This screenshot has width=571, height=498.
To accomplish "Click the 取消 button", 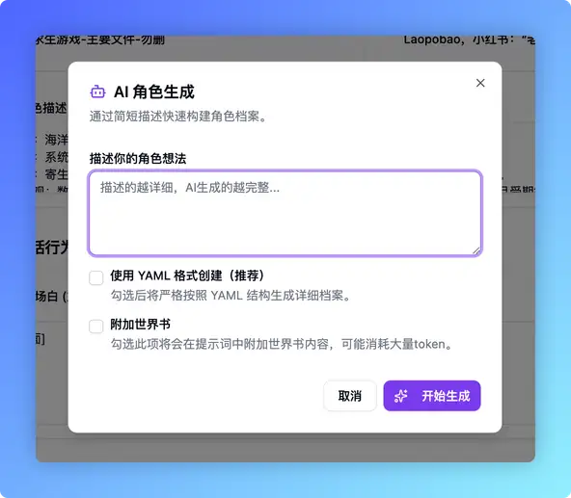I will point(349,396).
